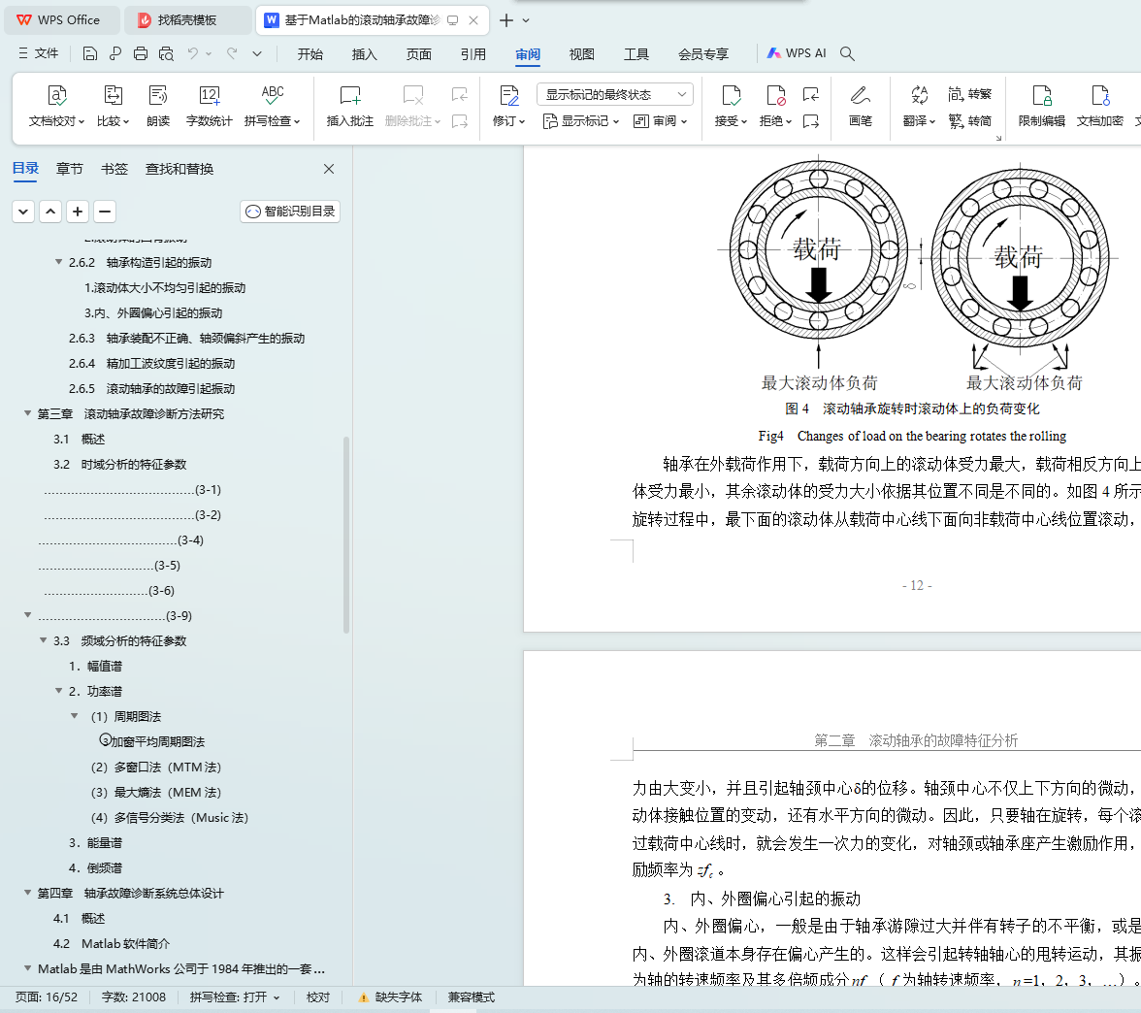Click 字数: 21008 in status bar

tap(134, 997)
